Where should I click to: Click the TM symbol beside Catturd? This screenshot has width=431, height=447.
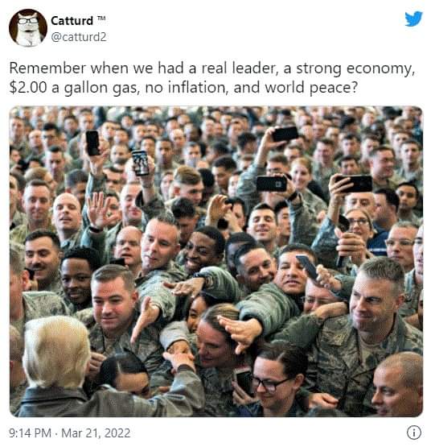[x=101, y=19]
